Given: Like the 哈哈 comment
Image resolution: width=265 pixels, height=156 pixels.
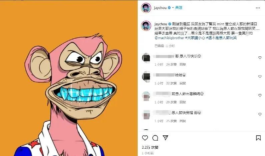Looking at the screenshot, I should [260, 76].
